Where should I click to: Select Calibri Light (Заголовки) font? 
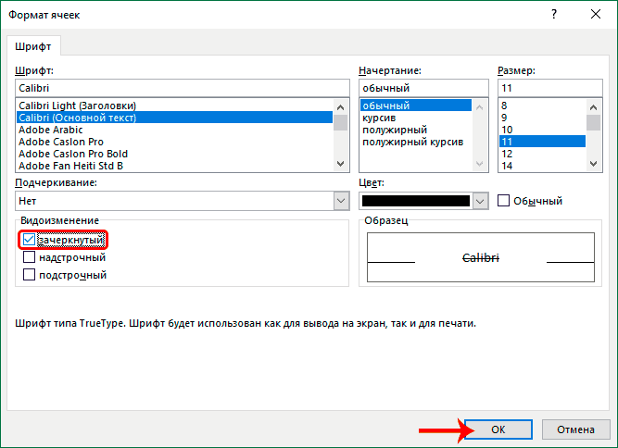[174, 106]
